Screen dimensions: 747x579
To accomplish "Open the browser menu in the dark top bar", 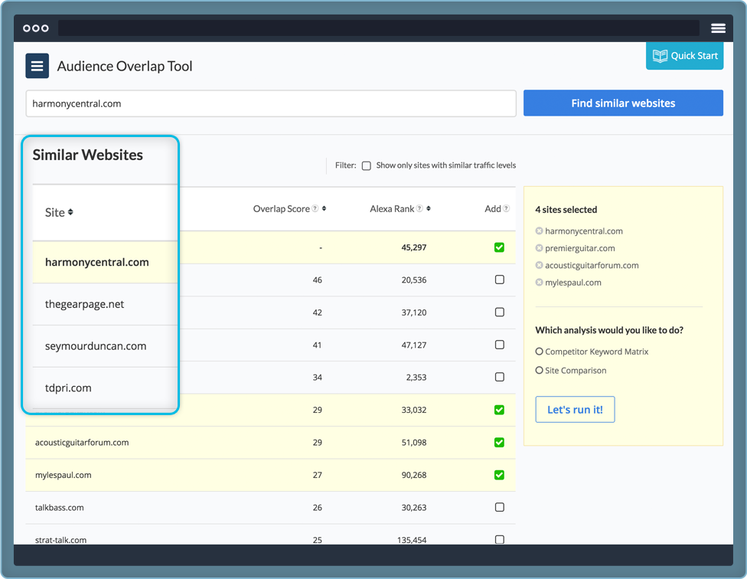I will [x=718, y=28].
